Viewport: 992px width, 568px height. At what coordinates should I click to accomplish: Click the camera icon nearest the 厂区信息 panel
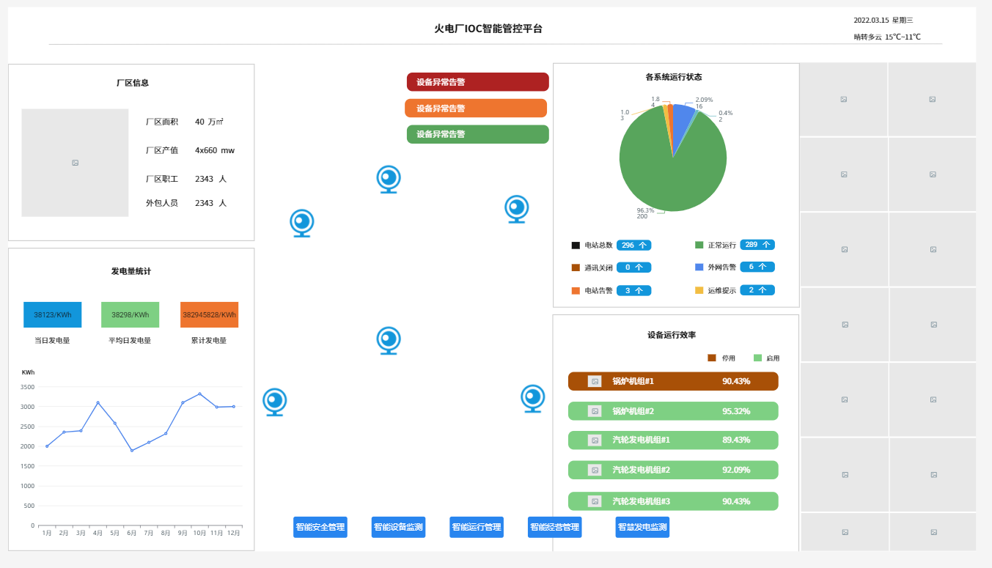[x=301, y=223]
